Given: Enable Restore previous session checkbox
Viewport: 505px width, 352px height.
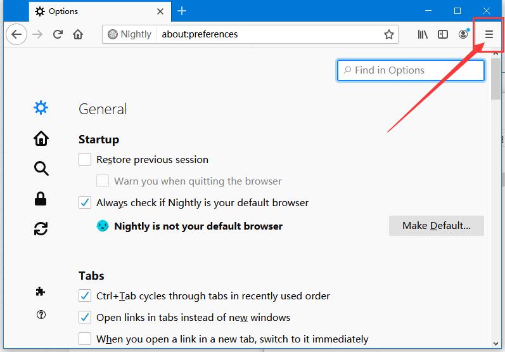Looking at the screenshot, I should click(x=85, y=159).
